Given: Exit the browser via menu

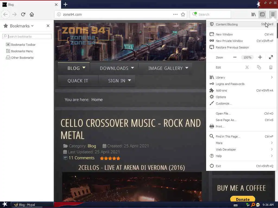Looking at the screenshot, I should 241,166.
